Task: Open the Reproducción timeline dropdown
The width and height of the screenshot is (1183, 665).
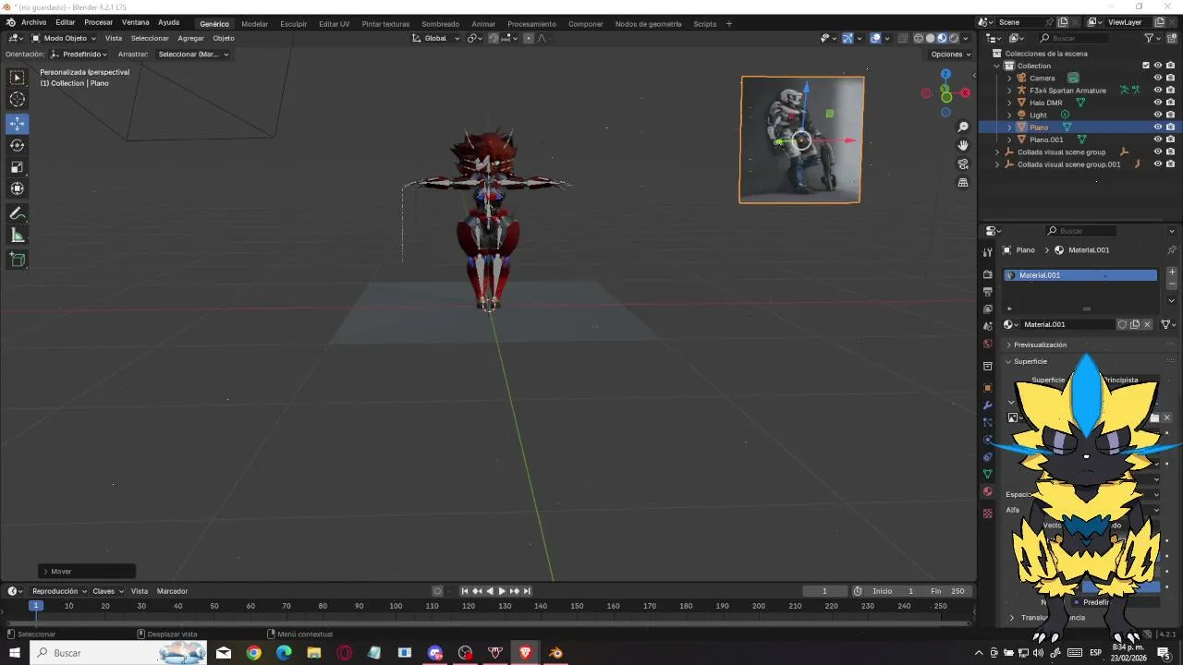Action: pyautogui.click(x=59, y=591)
